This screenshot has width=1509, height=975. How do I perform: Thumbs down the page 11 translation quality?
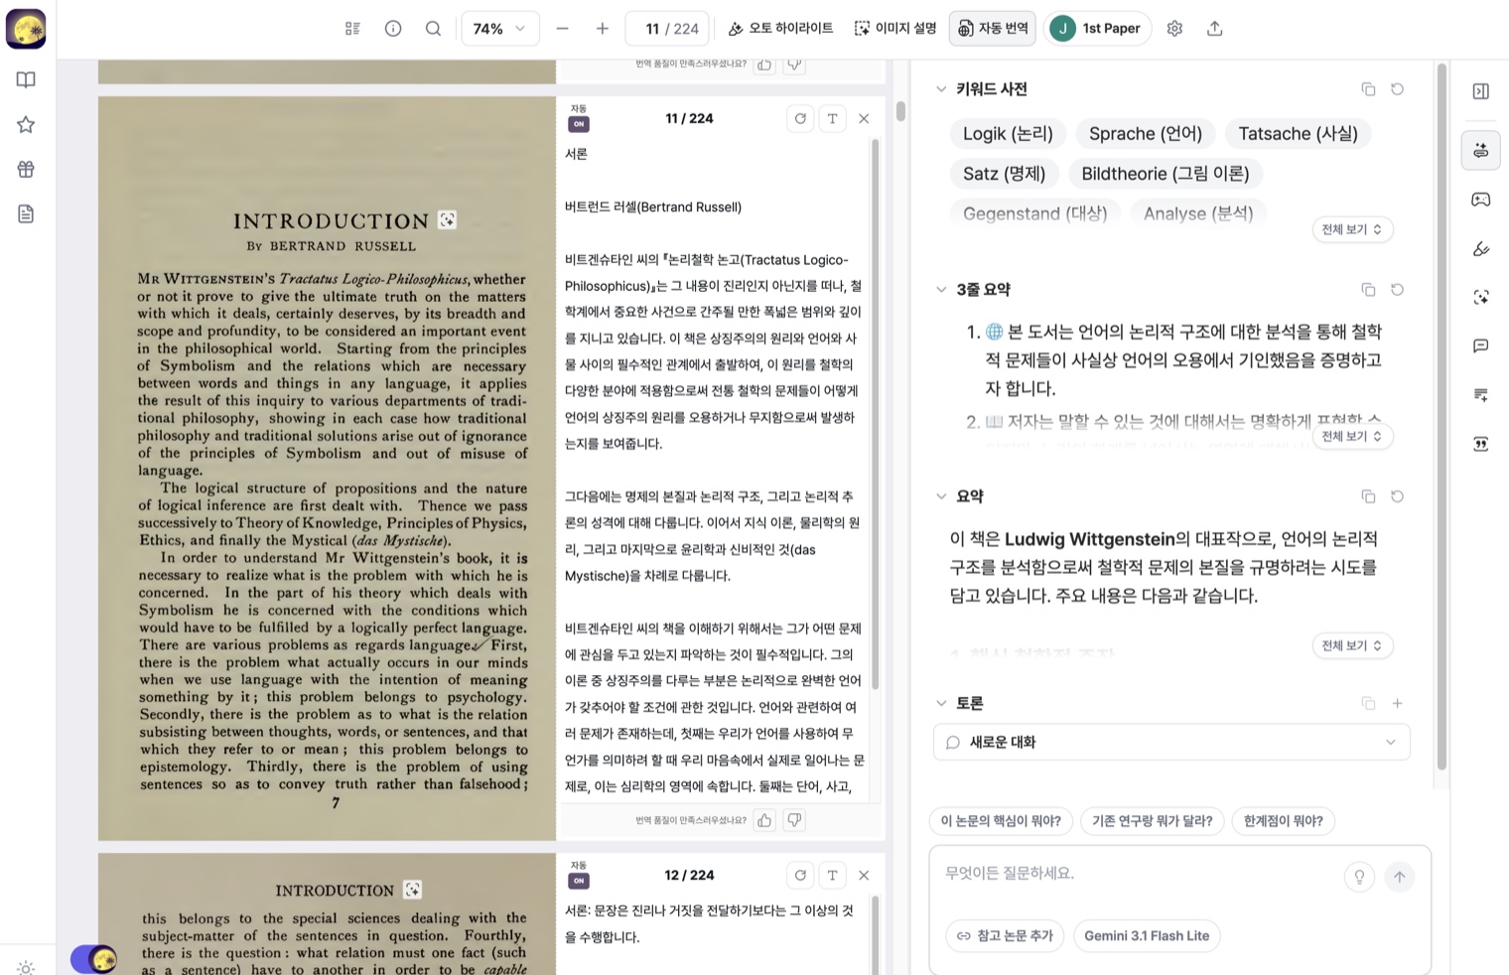[x=794, y=820]
